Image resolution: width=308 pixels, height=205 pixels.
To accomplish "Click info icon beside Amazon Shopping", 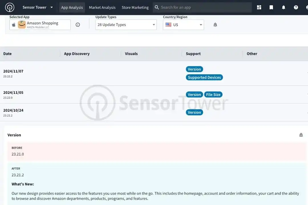I will (x=78, y=25).
